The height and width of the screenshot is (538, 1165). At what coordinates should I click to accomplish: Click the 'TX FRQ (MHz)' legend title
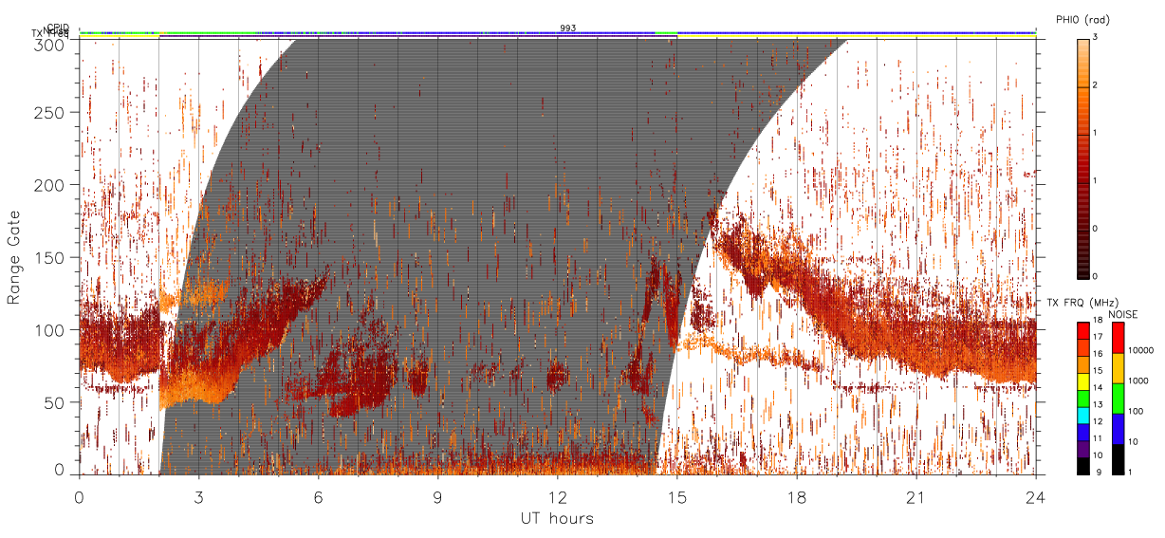pos(1082,303)
